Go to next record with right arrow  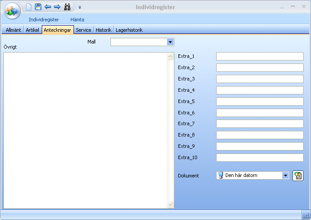pos(57,7)
